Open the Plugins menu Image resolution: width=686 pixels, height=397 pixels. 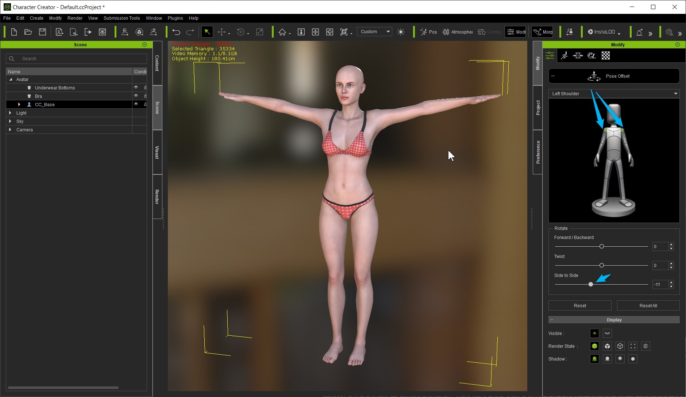(x=175, y=18)
